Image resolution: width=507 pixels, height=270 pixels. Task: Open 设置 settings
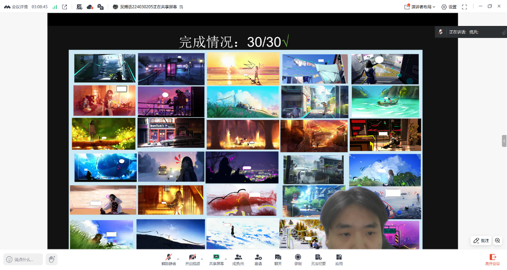click(449, 7)
